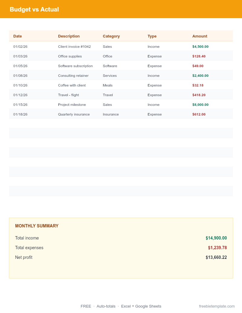Select the Consulting retainer cell

73,76
